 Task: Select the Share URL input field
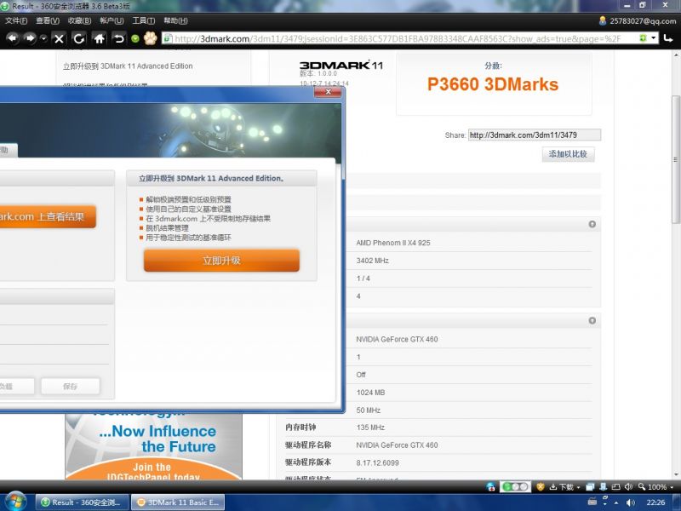point(535,135)
